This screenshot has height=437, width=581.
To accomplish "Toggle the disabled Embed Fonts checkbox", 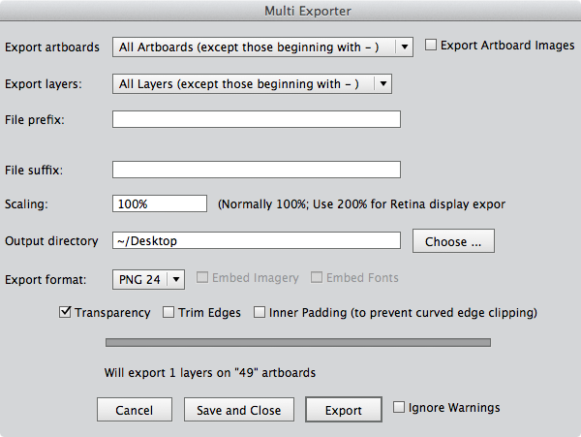I will pyautogui.click(x=317, y=279).
